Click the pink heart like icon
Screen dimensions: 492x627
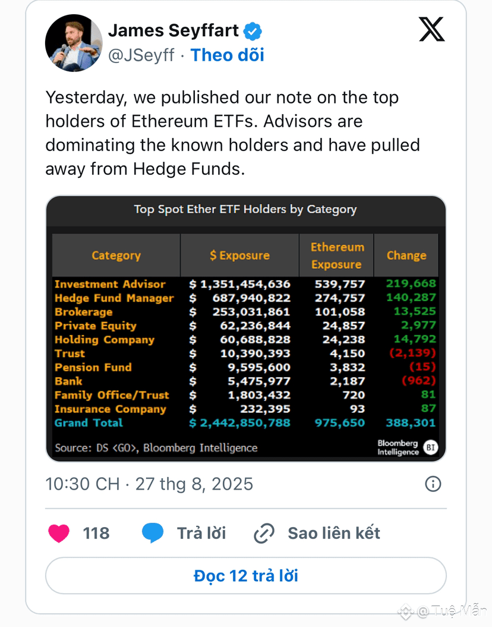tap(59, 533)
